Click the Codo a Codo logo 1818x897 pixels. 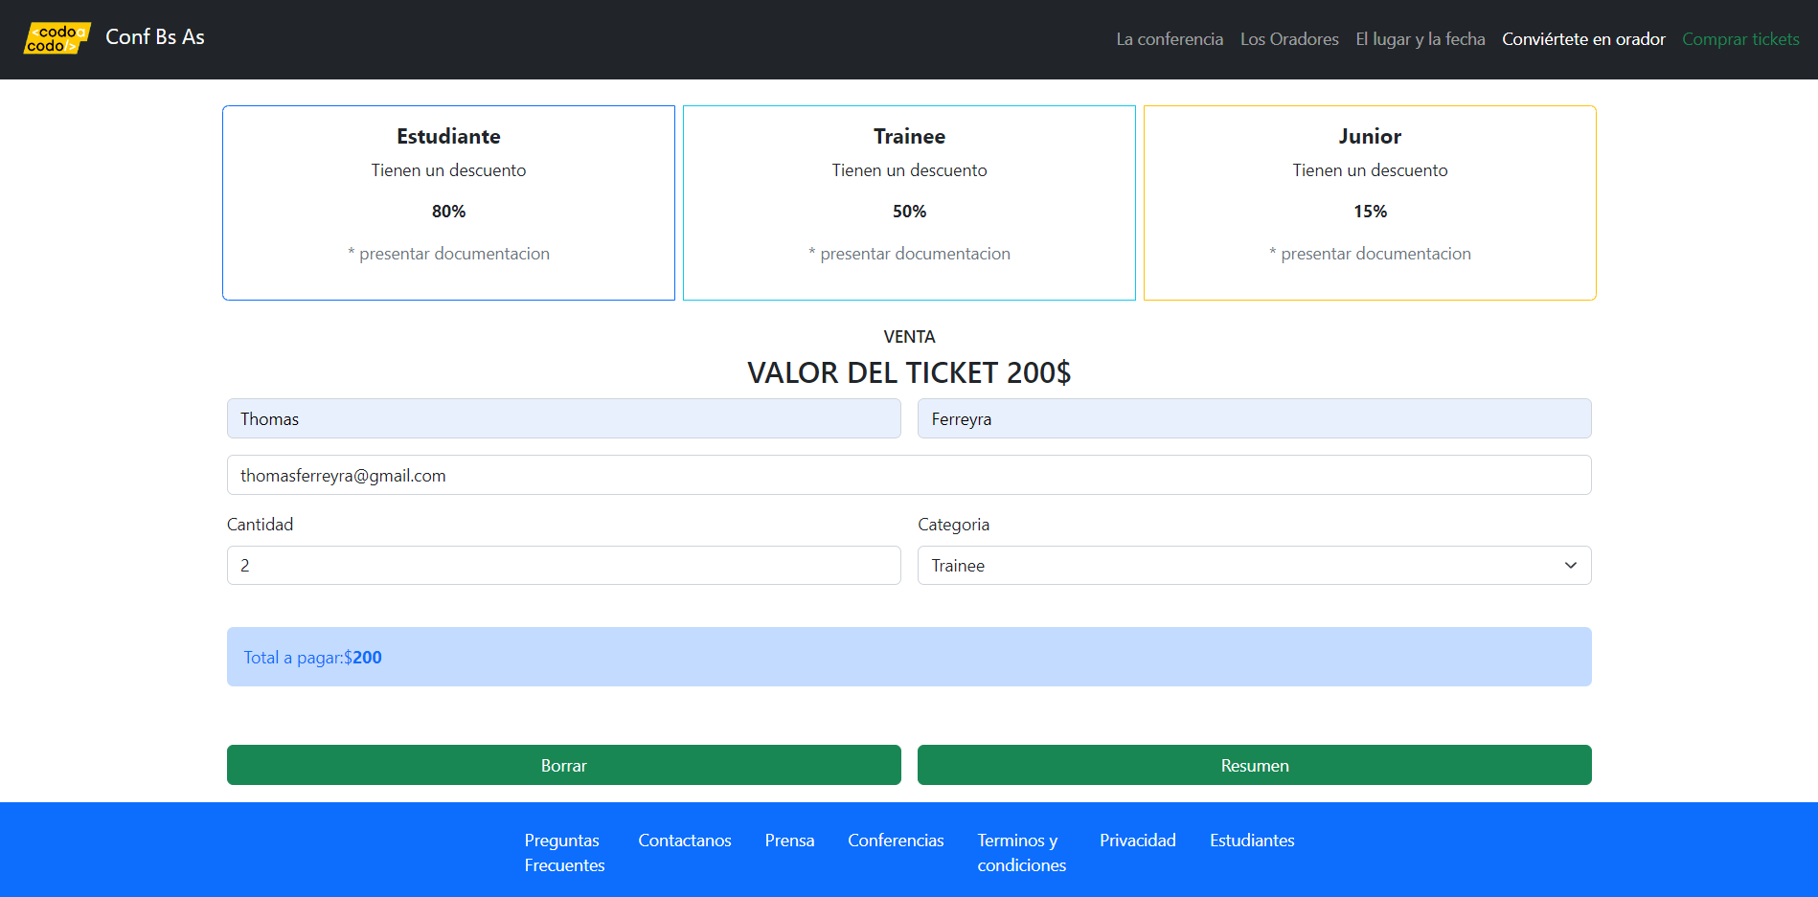point(57,38)
